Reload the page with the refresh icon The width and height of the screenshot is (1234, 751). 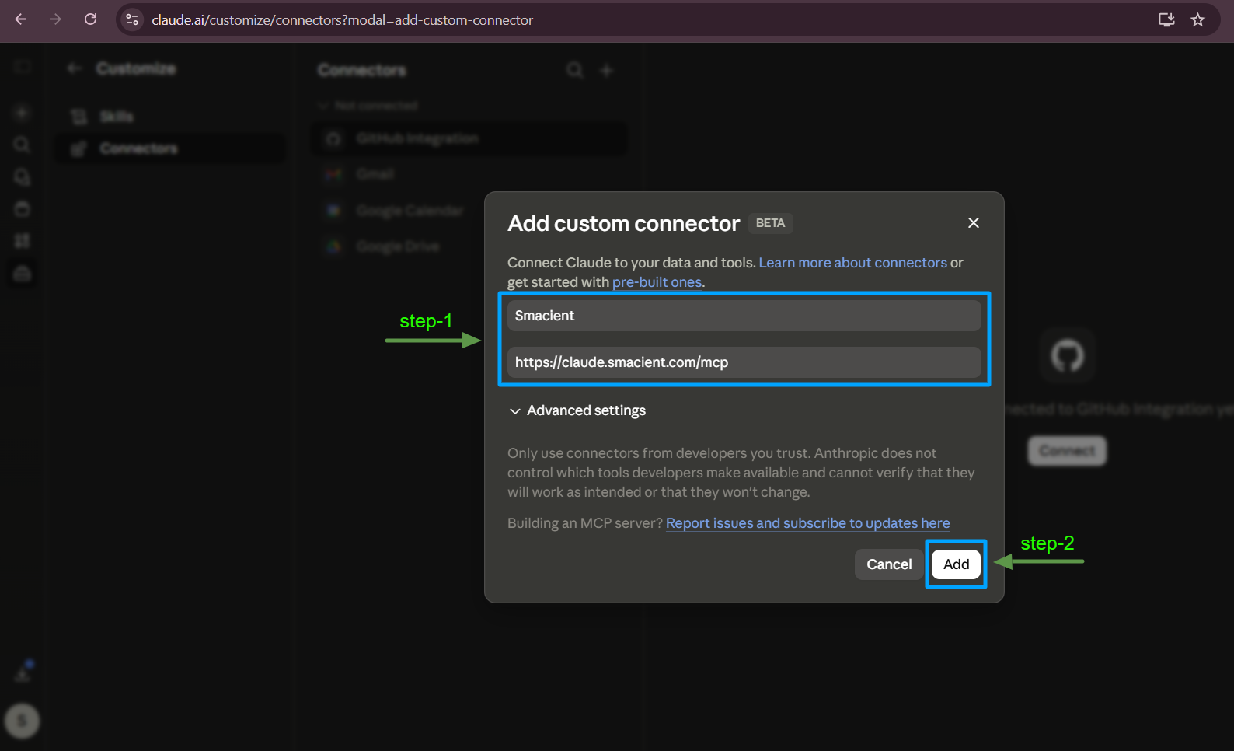(x=91, y=19)
